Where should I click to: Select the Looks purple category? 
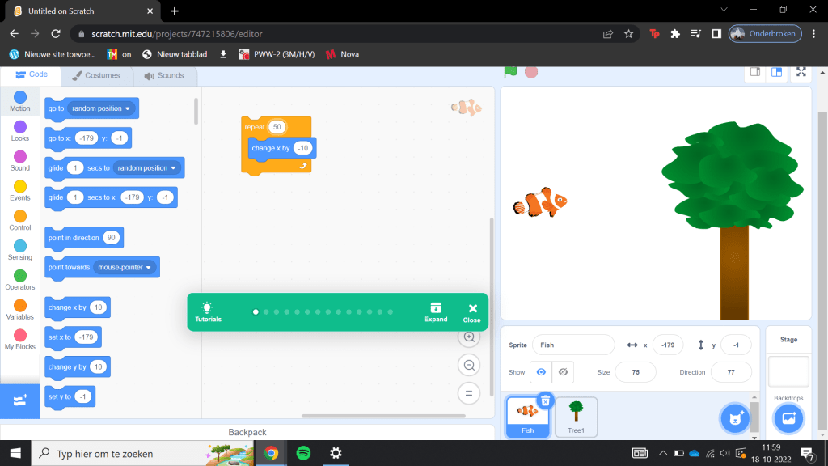(x=20, y=131)
